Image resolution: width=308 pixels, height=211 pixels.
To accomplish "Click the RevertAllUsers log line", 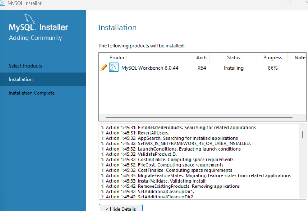I will point(135,133).
